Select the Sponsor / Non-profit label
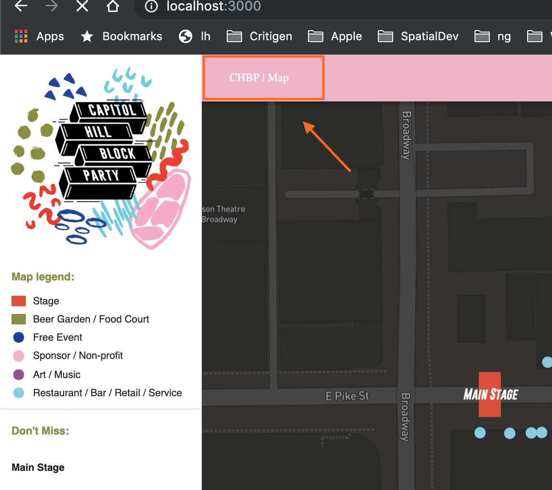The height and width of the screenshot is (490, 552). pyautogui.click(x=78, y=356)
